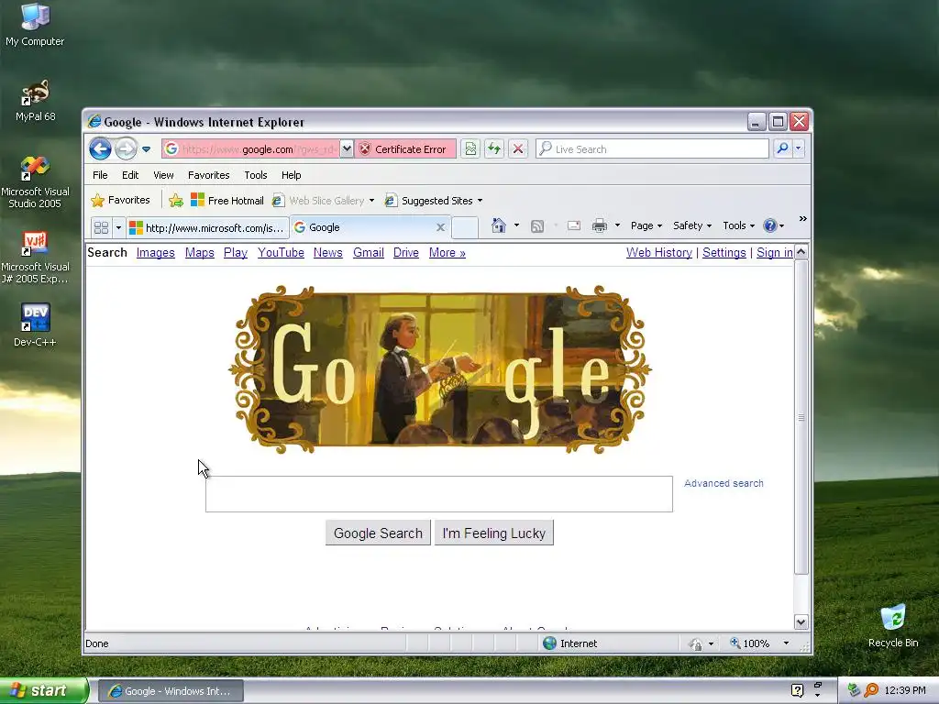This screenshot has height=704, width=939.
Task: Expand the command bar overflow chevron
Action: point(802,219)
